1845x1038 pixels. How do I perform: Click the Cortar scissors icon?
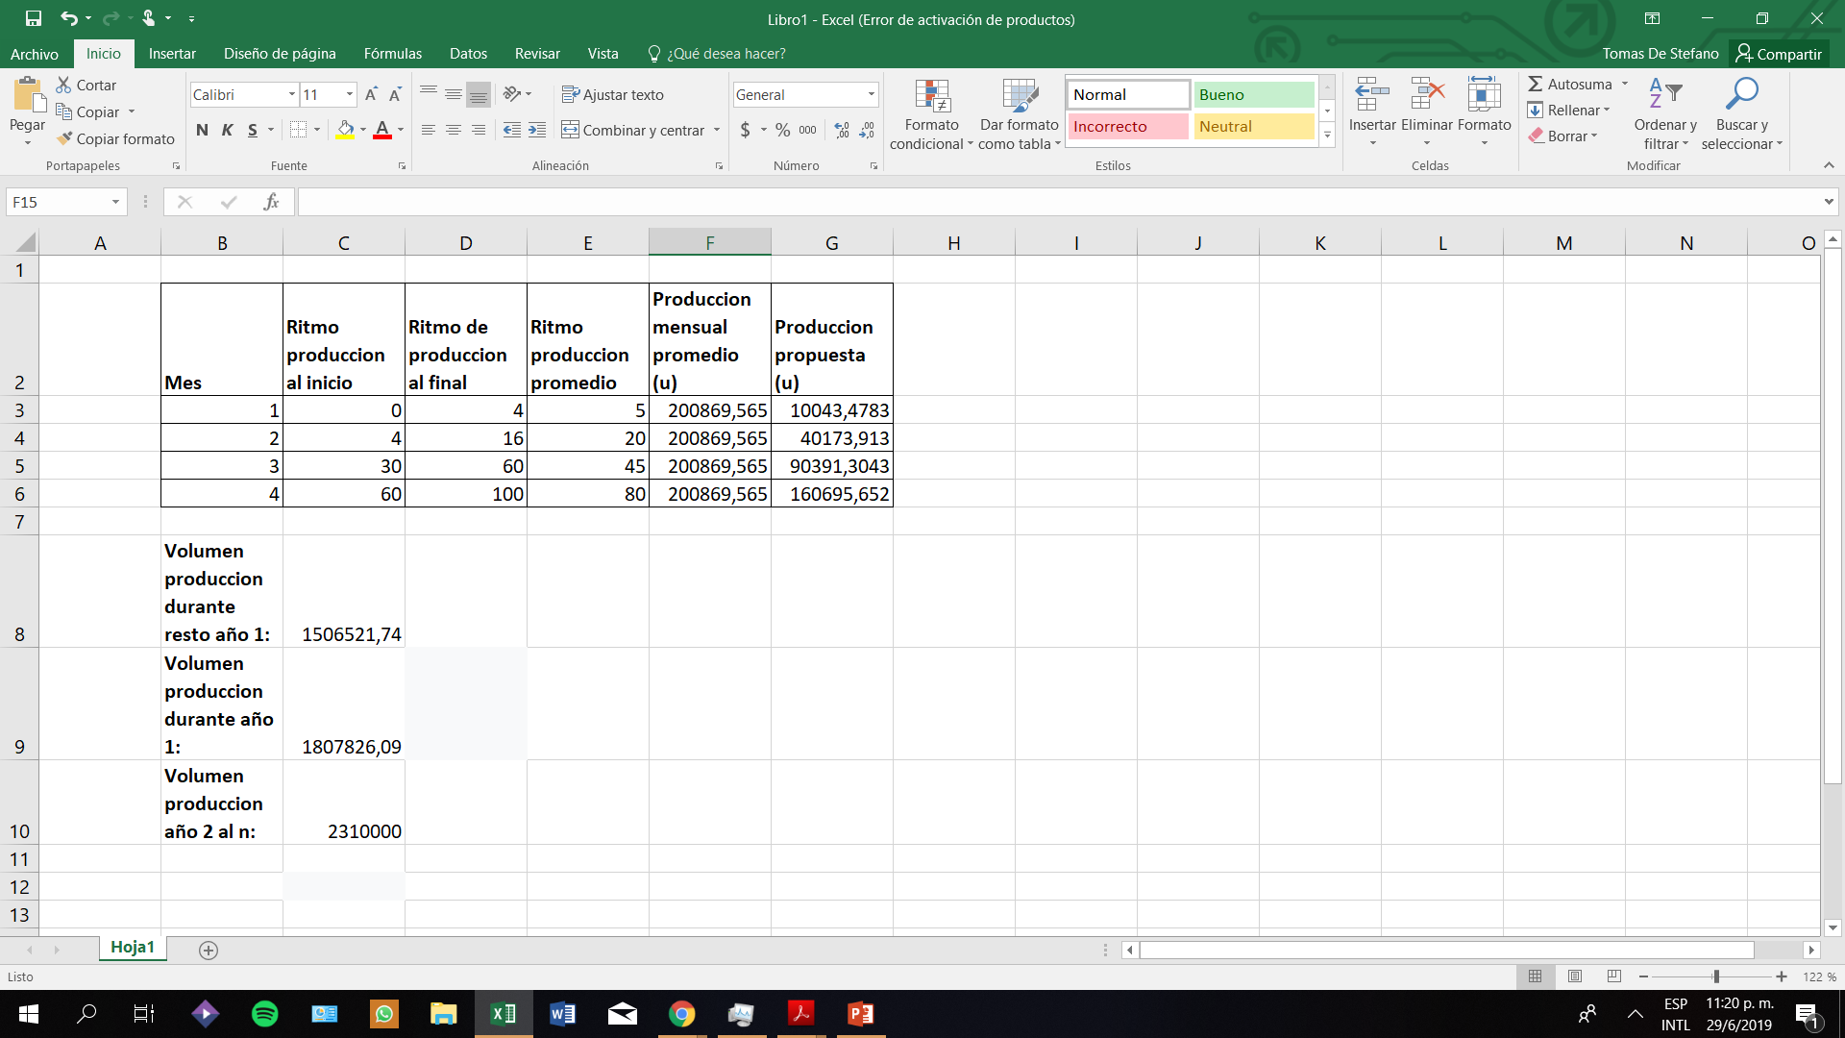(64, 86)
